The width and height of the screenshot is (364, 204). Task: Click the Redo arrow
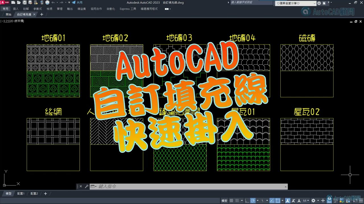coord(61,3)
